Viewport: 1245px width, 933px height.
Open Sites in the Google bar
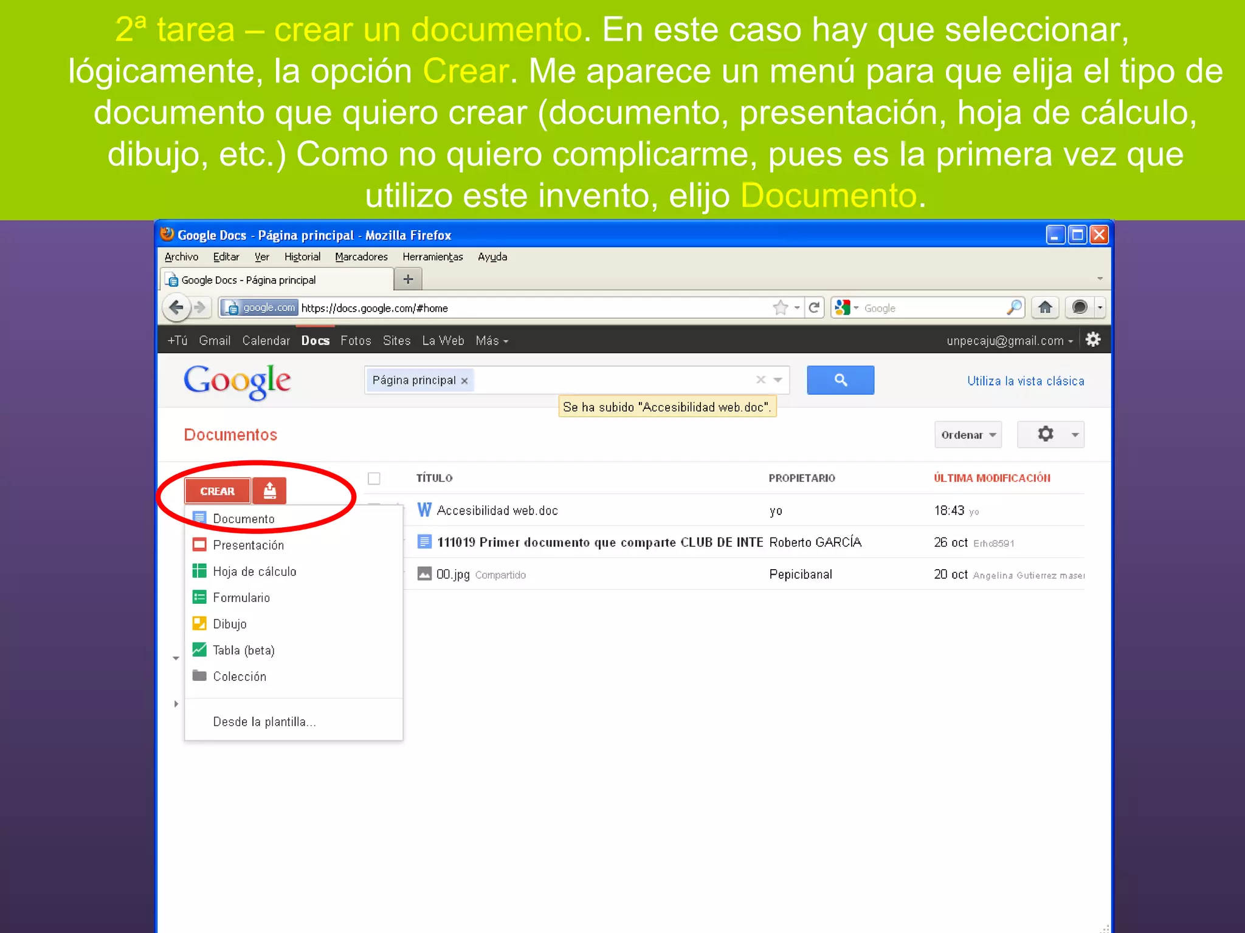[x=396, y=341]
